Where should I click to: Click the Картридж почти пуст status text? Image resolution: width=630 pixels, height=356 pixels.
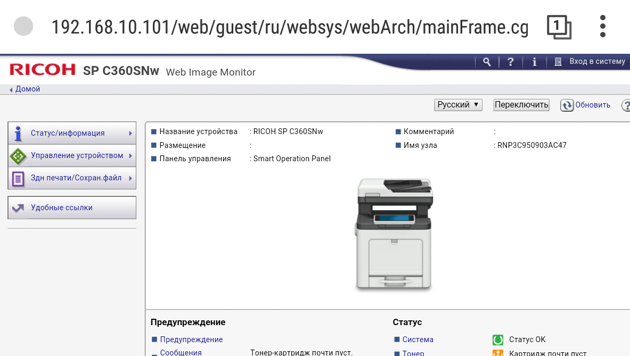[x=547, y=353]
